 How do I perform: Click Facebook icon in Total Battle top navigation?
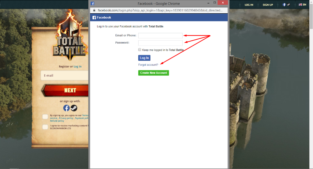click(x=284, y=5)
